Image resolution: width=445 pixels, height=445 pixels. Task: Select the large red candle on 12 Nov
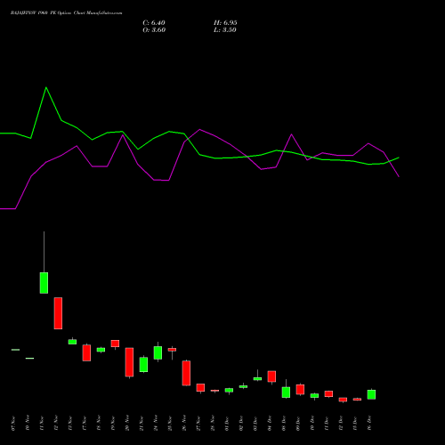pos(58,313)
